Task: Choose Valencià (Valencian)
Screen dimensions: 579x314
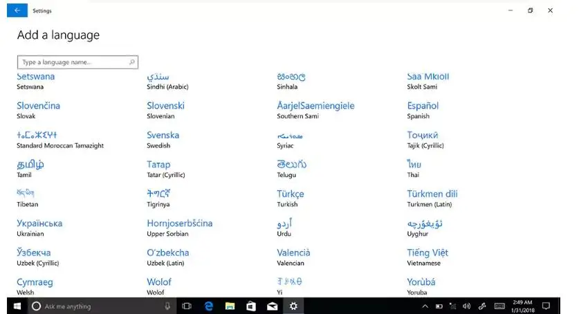Action: tap(293, 257)
